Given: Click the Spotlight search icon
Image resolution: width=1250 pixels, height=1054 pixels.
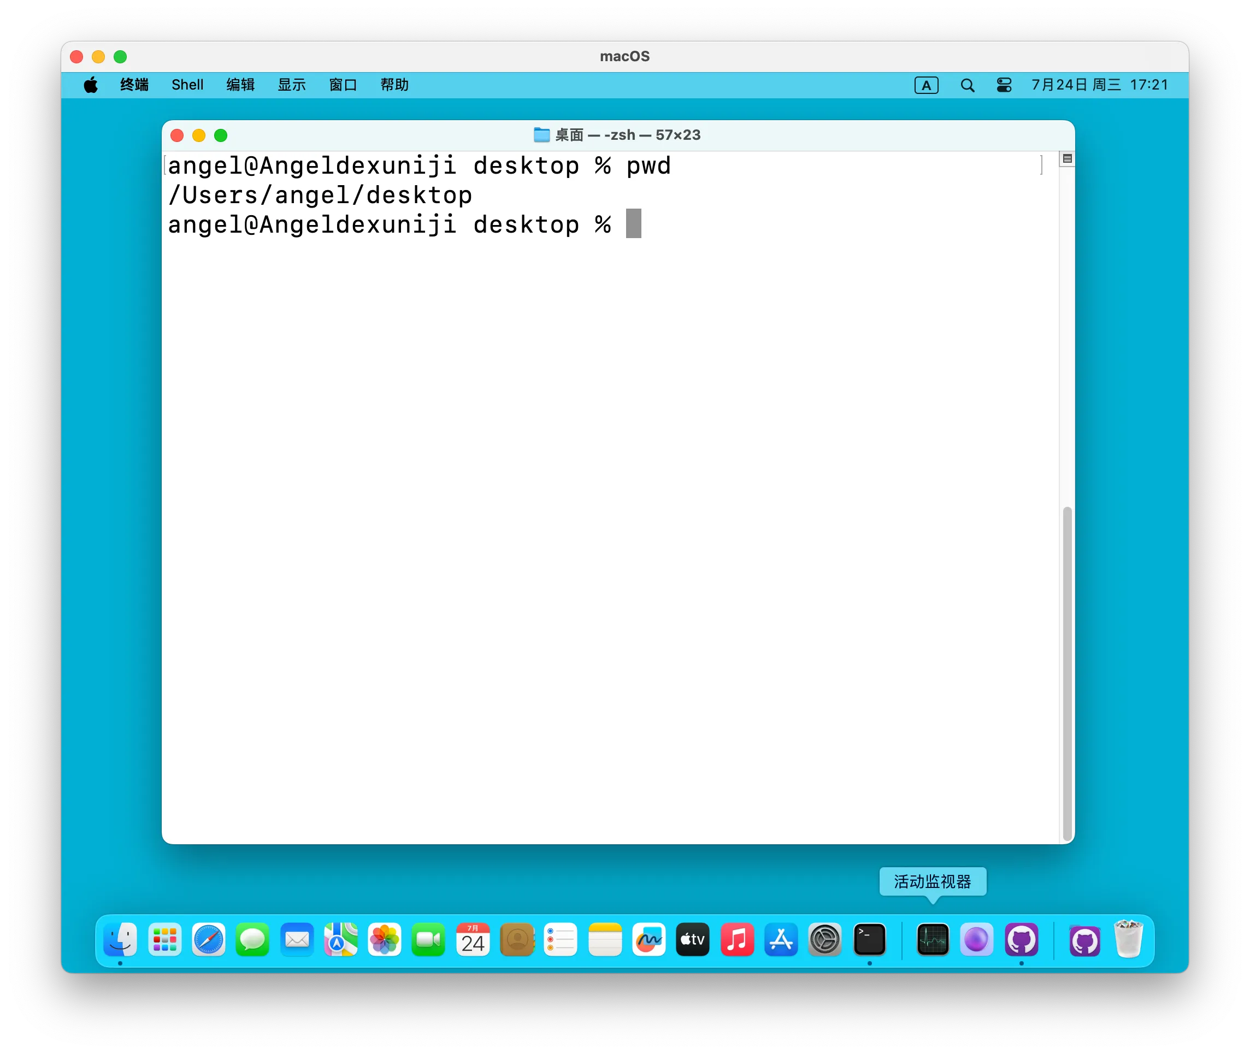Looking at the screenshot, I should click(967, 85).
